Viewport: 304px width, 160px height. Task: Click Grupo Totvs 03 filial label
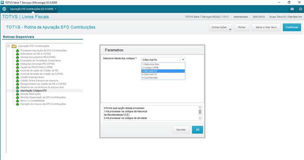point(285,17)
